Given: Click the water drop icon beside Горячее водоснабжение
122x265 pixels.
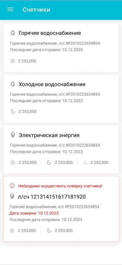Looking at the screenshot, I should coord(13,33).
